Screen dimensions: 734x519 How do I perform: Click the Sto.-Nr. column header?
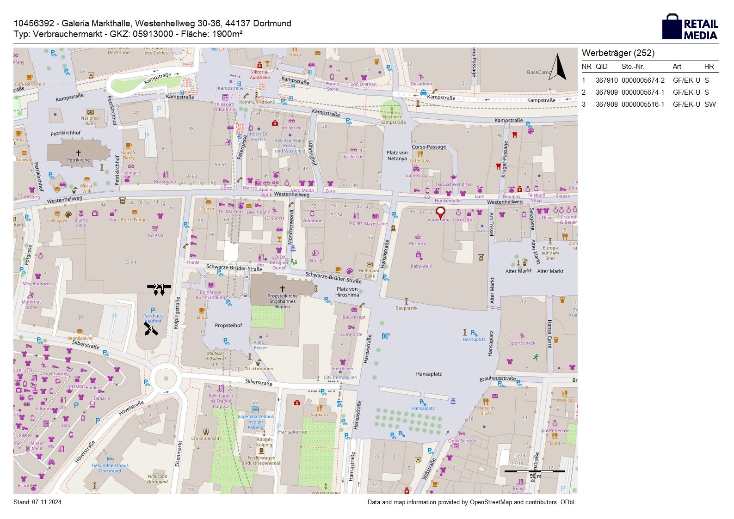[633, 67]
